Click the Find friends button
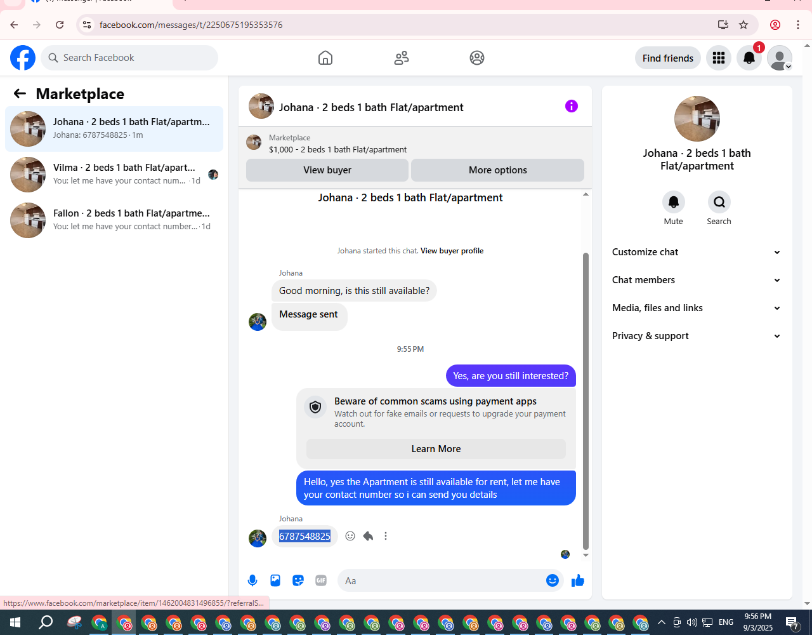The width and height of the screenshot is (812, 635). click(668, 58)
